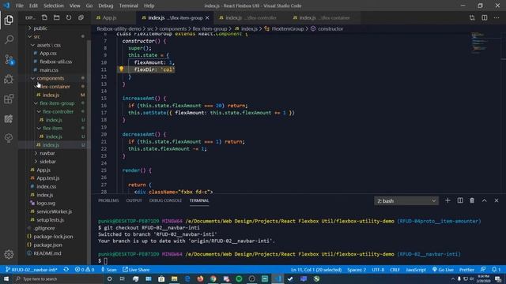Open the Extensions view
Viewport: 506px width, 284px height.
[9, 99]
